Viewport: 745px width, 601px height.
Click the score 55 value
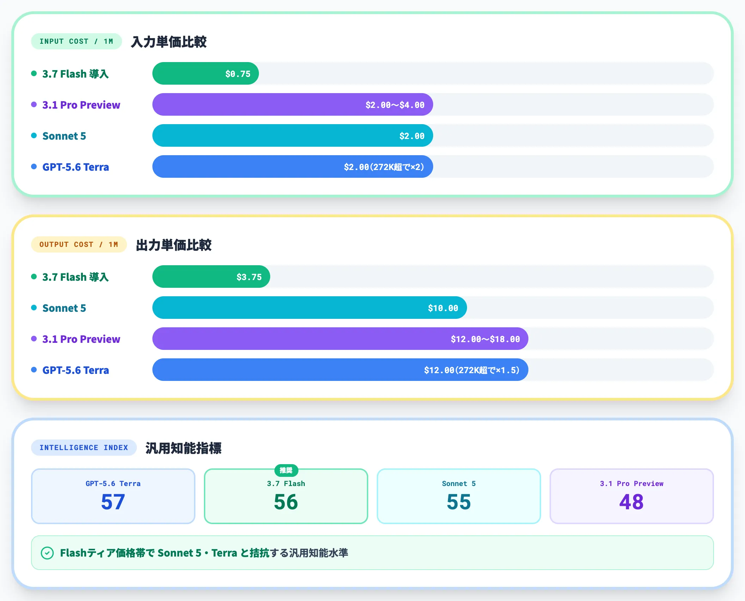tap(459, 502)
